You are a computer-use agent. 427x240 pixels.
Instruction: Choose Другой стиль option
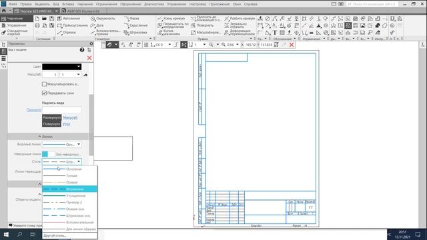tap(55, 235)
